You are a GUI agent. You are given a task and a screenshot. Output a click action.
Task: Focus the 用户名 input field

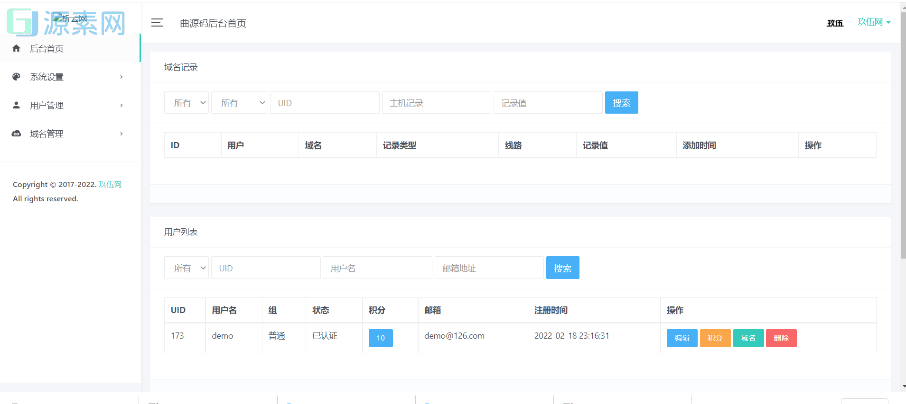tap(377, 268)
